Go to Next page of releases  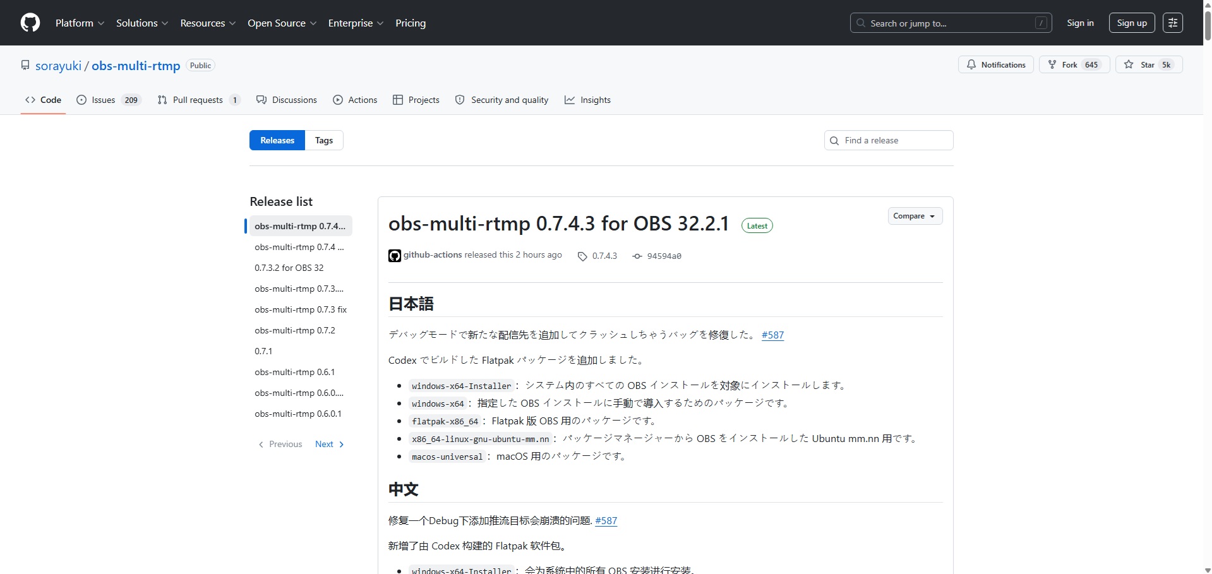coord(330,444)
